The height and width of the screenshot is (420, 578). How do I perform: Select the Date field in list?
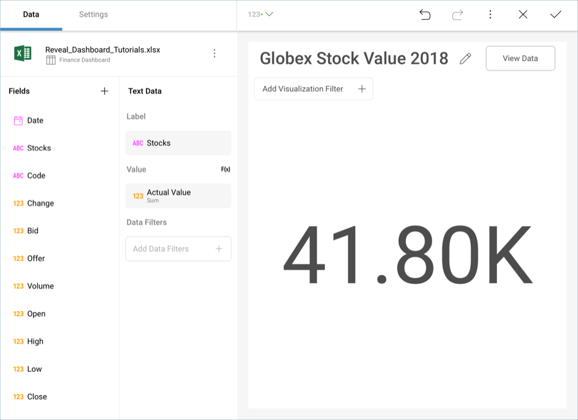click(x=35, y=120)
